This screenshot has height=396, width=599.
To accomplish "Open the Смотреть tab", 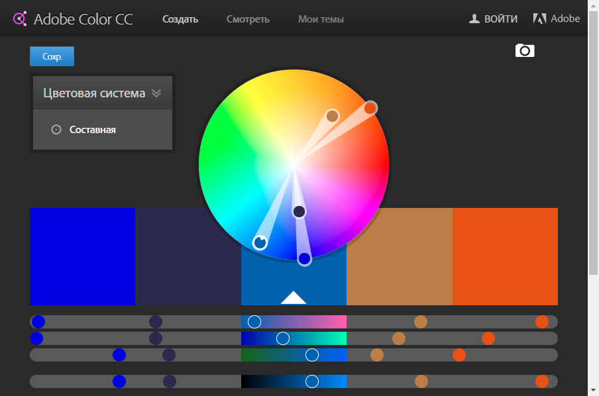I will pos(248,19).
